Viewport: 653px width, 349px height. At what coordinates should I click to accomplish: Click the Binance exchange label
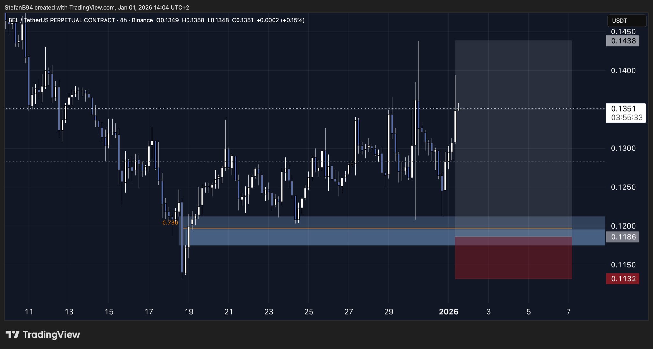coord(142,20)
